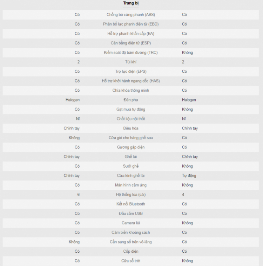263x266 pixels.
Task: Select the Camera lùi row label
Action: (131, 223)
